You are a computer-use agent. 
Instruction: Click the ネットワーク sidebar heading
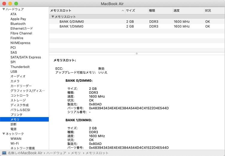coord(15,134)
